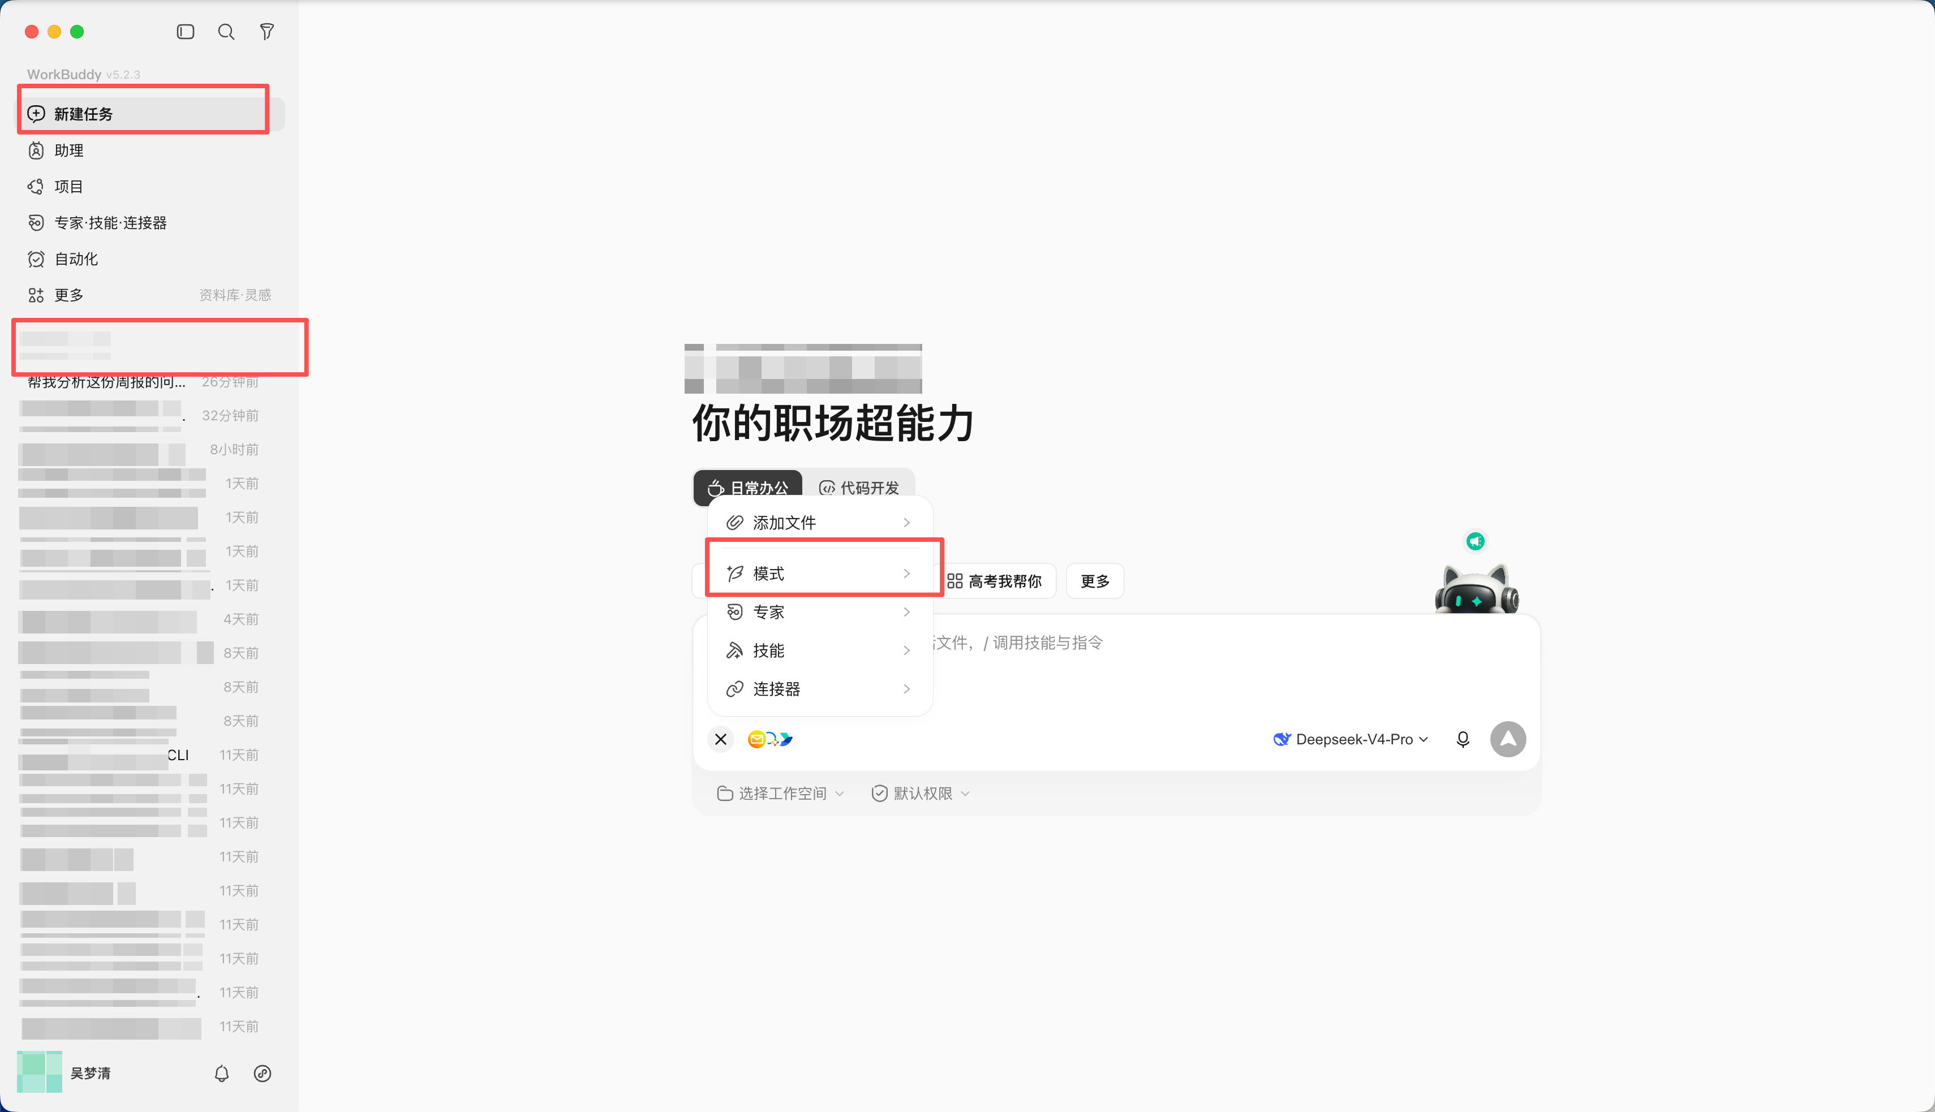Click the 吴梦清 avatar image
This screenshot has width=1935, height=1112.
(40, 1072)
